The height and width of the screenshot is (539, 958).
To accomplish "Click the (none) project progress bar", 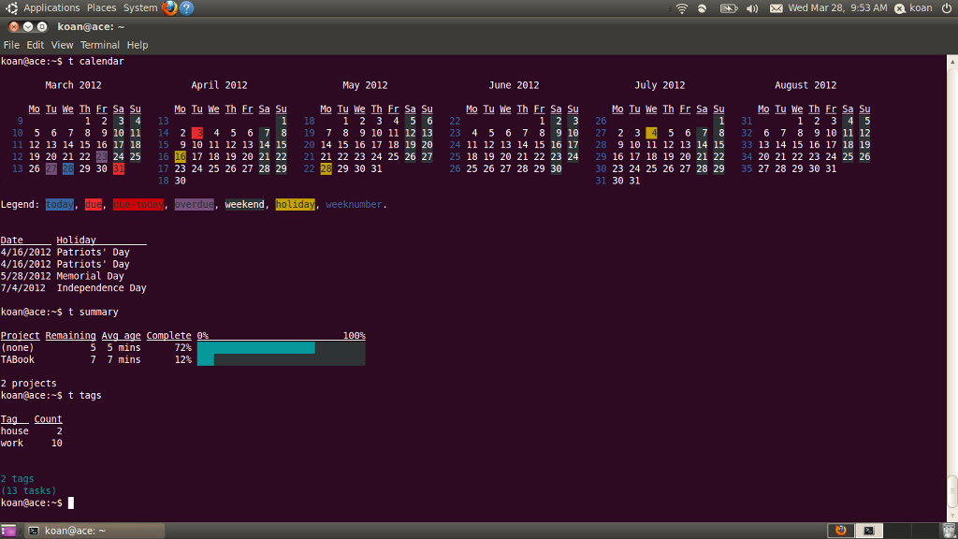I will point(281,348).
